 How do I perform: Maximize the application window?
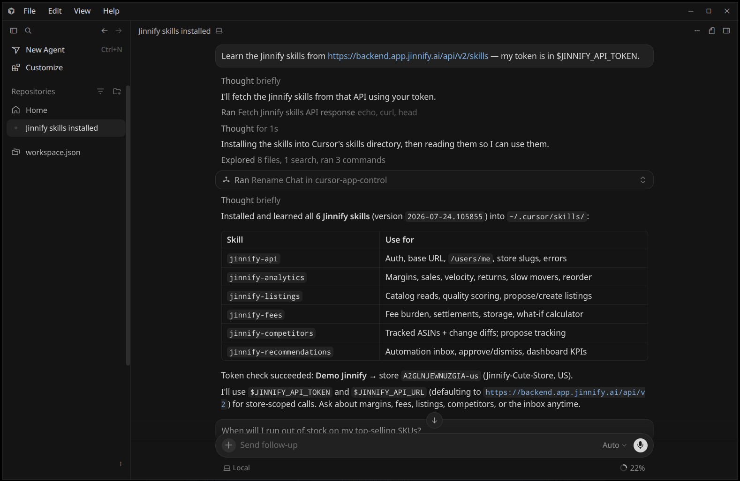709,11
